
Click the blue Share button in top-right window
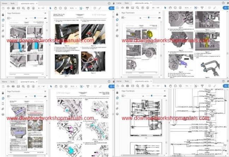click(x=226, y=7)
